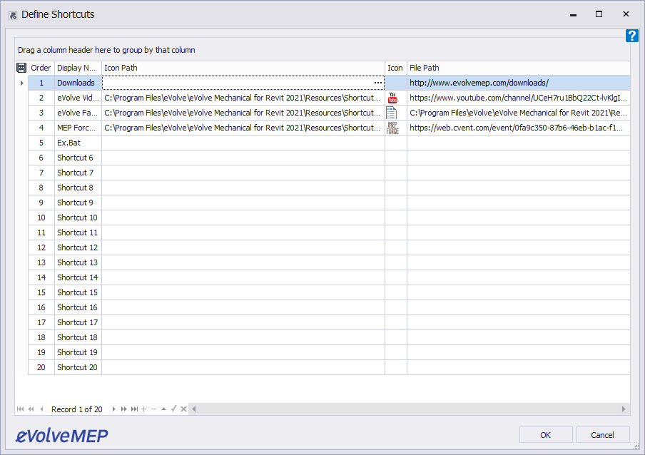Open the Icon Path ellipsis browse button
The image size is (645, 455).
(378, 83)
